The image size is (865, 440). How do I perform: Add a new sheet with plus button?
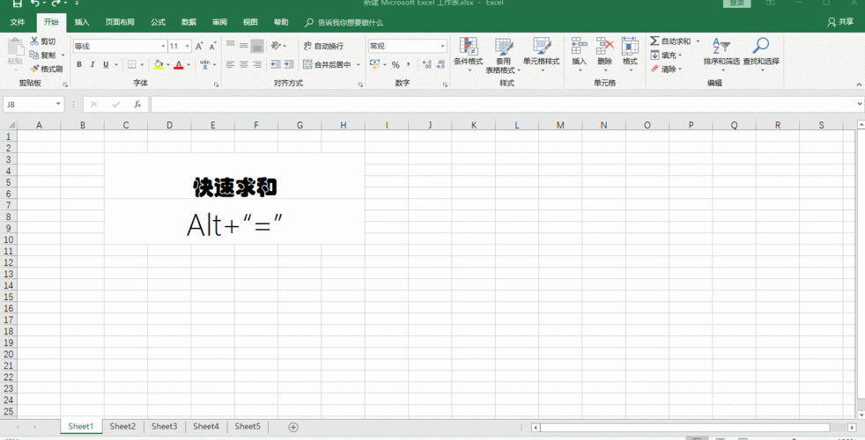(293, 427)
